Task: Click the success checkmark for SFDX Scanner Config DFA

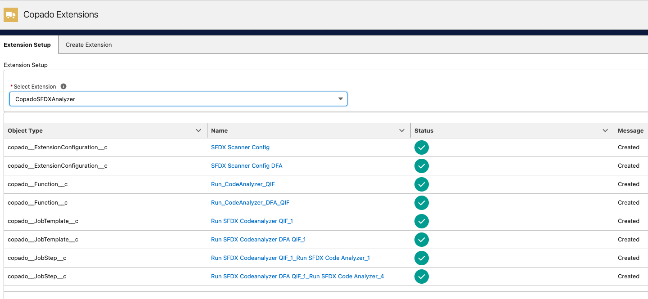Action: (x=422, y=166)
